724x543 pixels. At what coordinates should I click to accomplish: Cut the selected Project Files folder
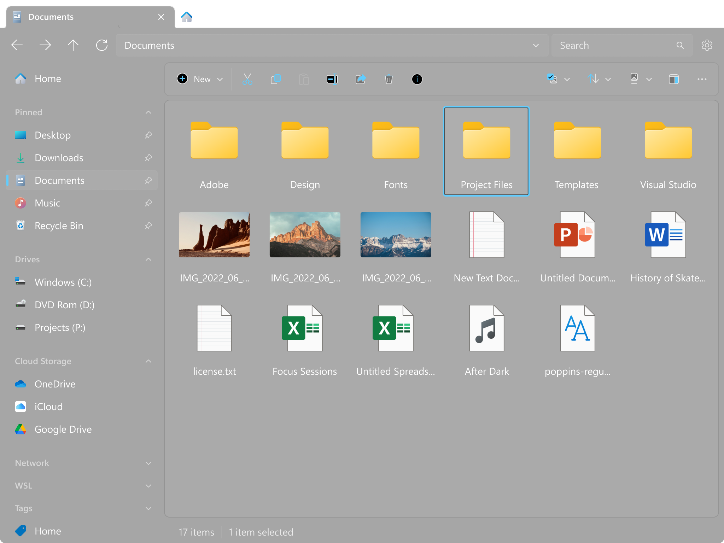click(247, 79)
